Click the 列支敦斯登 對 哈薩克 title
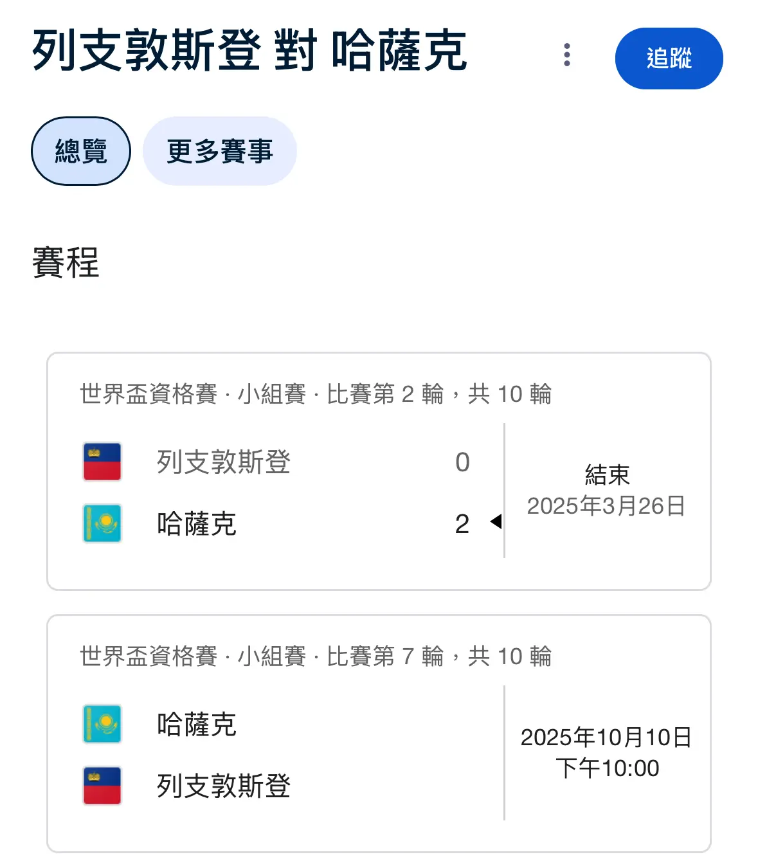Viewport: 758px width, 859px height. (x=249, y=51)
